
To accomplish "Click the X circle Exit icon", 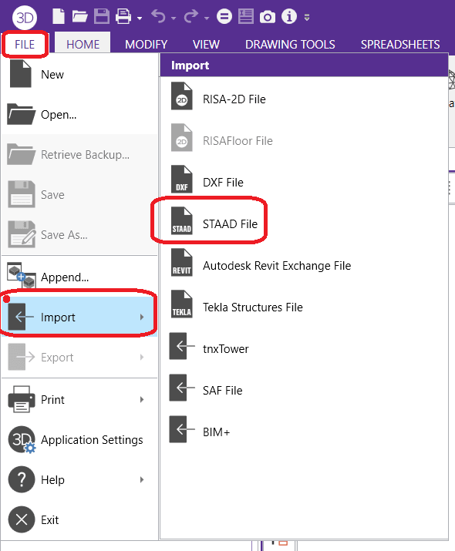I will pos(22,519).
